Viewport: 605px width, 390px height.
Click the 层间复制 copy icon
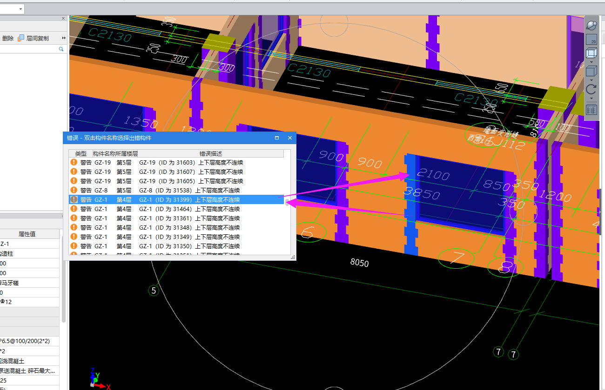pos(20,38)
